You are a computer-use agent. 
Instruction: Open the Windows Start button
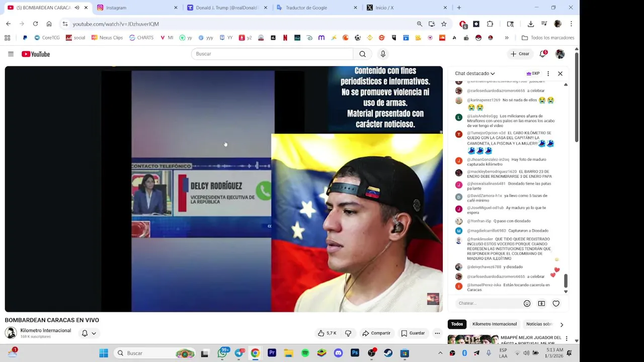[x=104, y=353]
